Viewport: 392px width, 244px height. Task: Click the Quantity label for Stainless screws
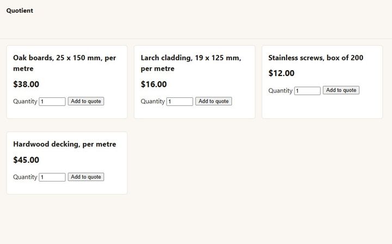280,91
